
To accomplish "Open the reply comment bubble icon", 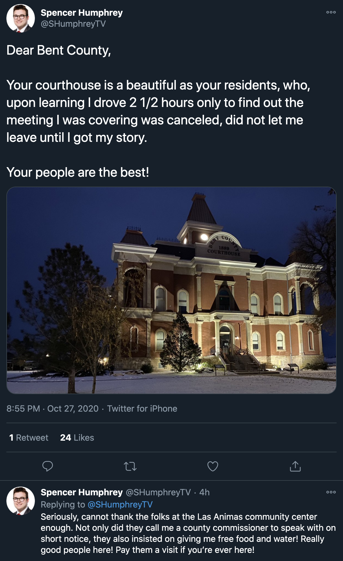I will point(48,466).
